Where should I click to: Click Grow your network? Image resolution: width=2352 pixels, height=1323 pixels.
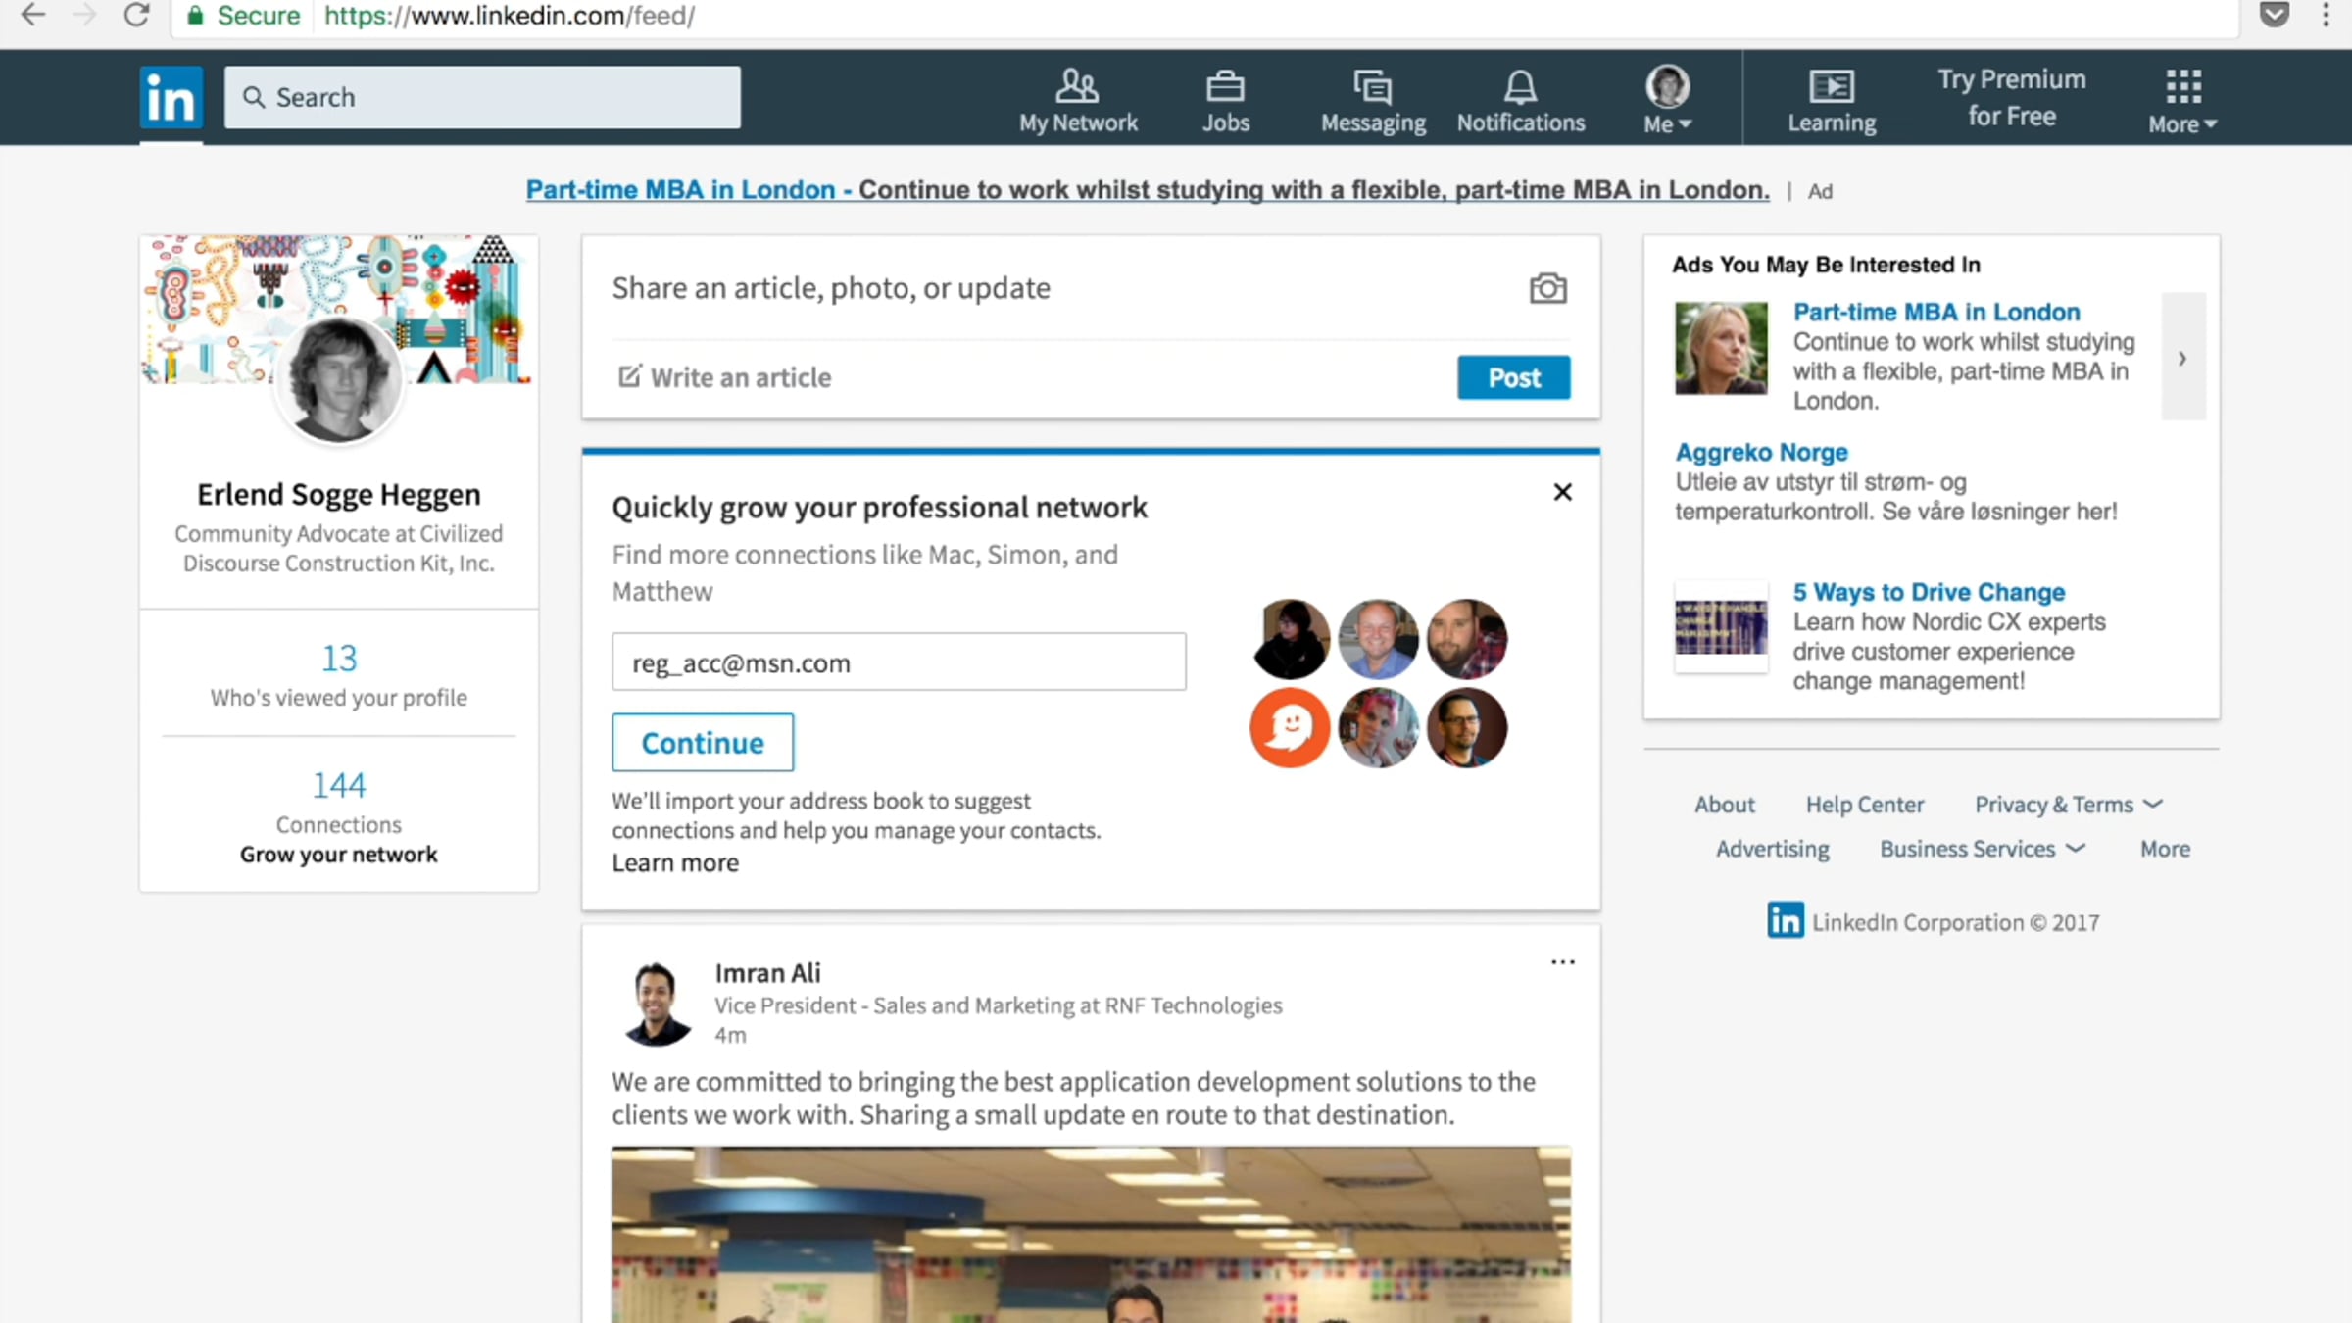(x=339, y=855)
